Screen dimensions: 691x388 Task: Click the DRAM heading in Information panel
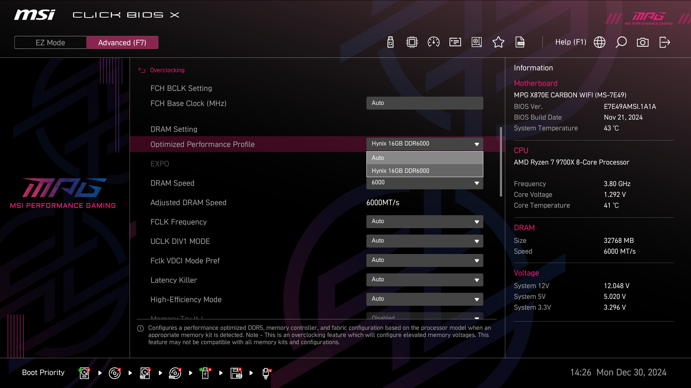[x=524, y=228]
